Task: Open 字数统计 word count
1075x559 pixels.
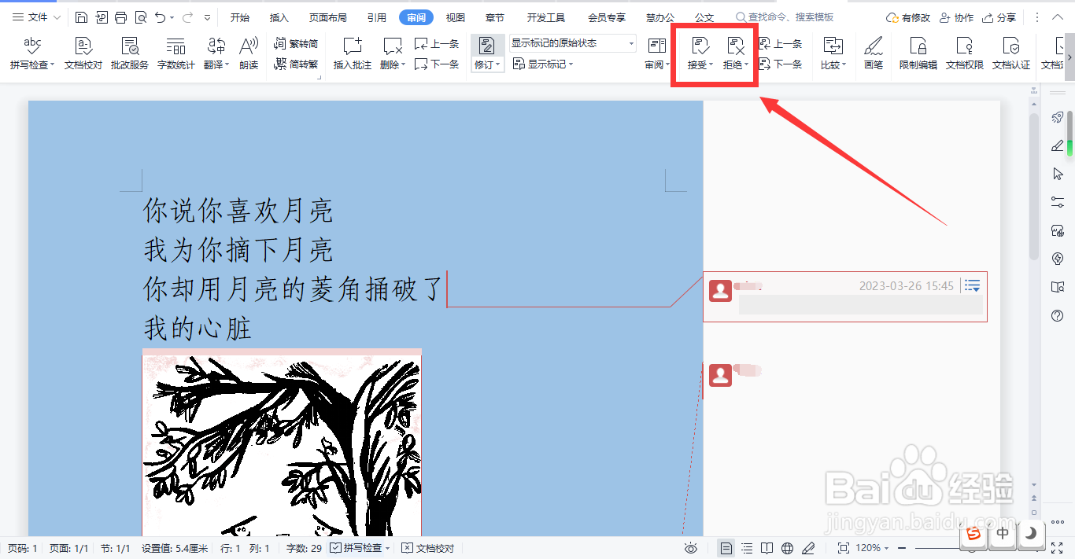Action: (x=175, y=54)
